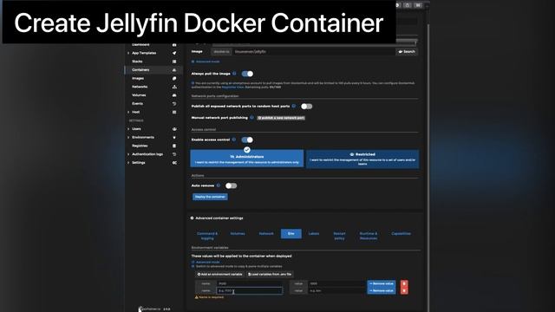Toggle publish all exposed ports

306,106
